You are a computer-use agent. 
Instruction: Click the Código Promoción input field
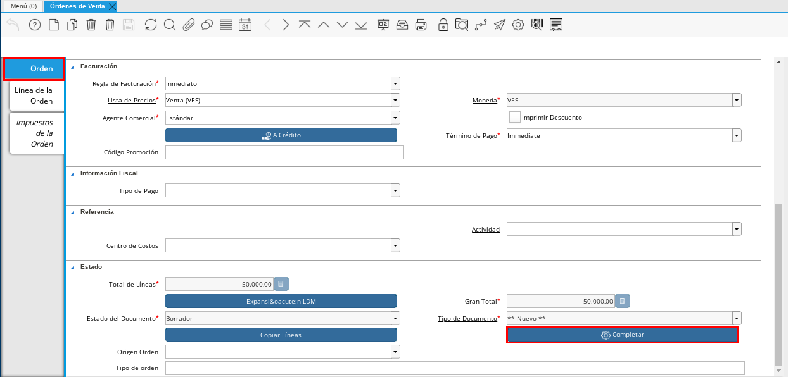(x=284, y=152)
